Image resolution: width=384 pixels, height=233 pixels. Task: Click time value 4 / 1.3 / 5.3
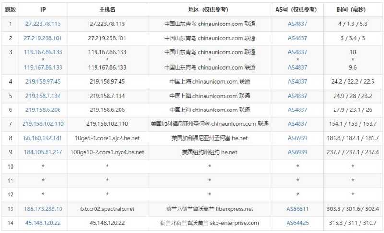click(x=353, y=24)
